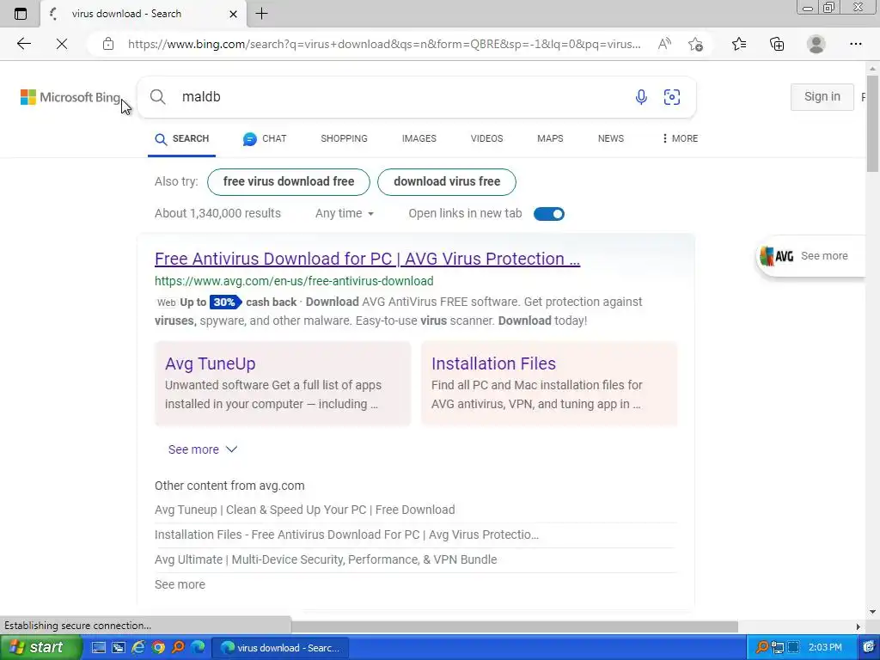Click the orange magnifier quick launch icon
The width and height of the screenshot is (880, 660).
point(178,648)
